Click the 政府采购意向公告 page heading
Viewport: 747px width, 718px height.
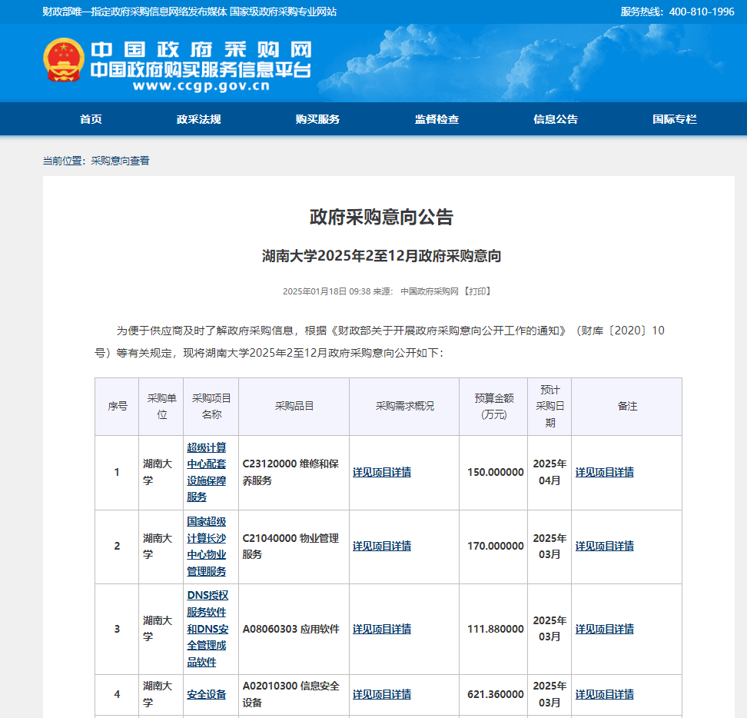tap(381, 218)
